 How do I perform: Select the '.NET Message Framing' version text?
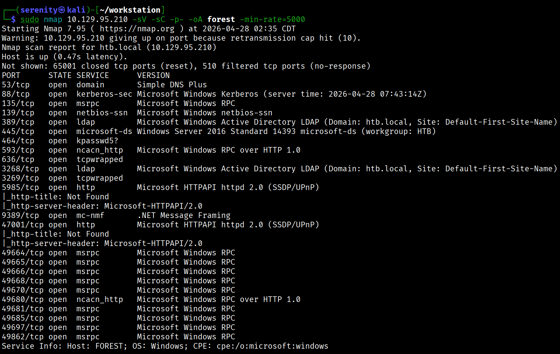click(x=184, y=215)
